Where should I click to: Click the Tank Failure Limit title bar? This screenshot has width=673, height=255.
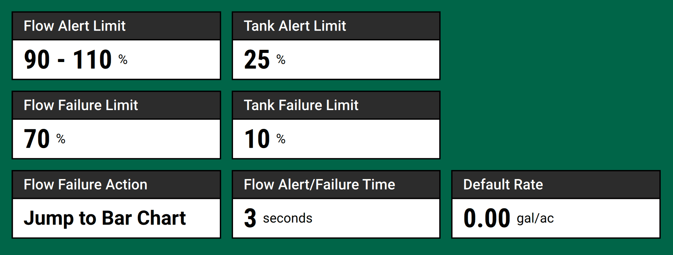(x=335, y=105)
